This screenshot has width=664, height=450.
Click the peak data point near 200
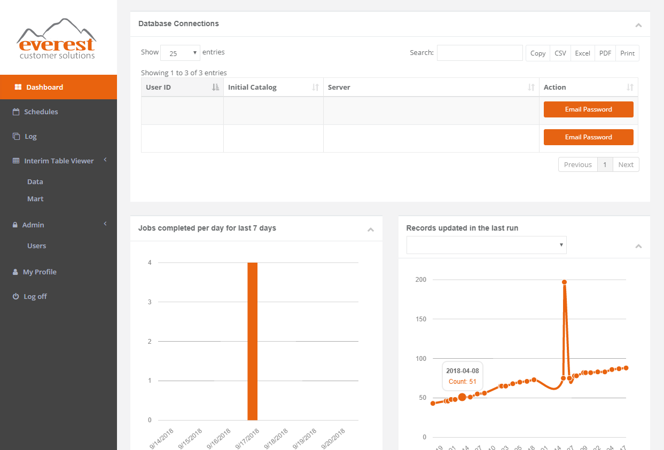(564, 282)
